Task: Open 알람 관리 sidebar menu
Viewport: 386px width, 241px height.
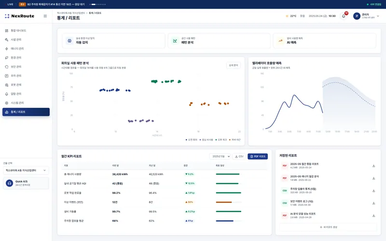Action: [x=26, y=94]
